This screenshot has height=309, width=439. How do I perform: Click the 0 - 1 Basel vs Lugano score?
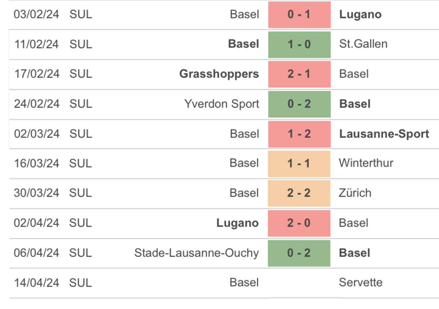pos(299,15)
